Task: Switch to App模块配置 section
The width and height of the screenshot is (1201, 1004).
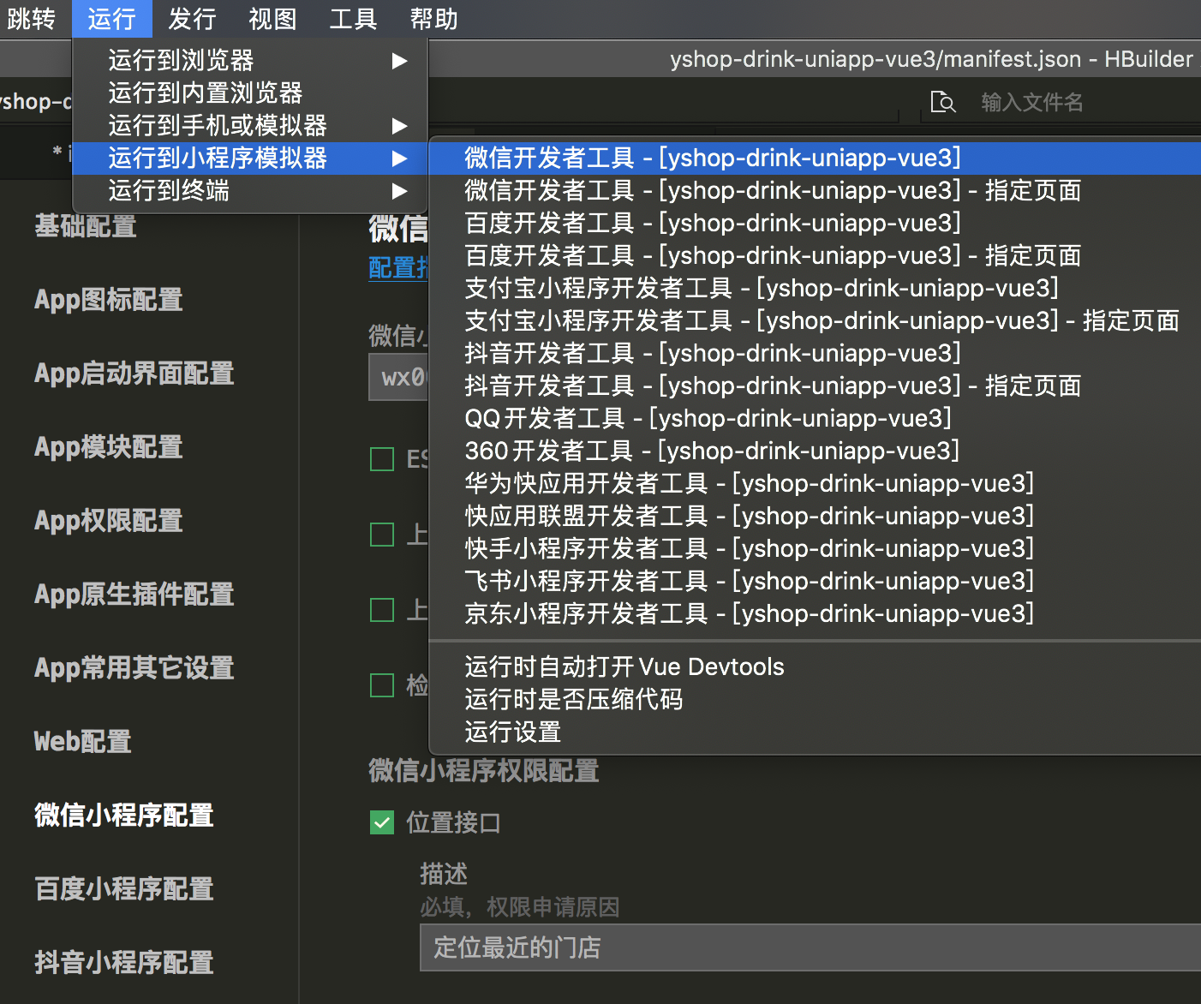Action: 109,447
